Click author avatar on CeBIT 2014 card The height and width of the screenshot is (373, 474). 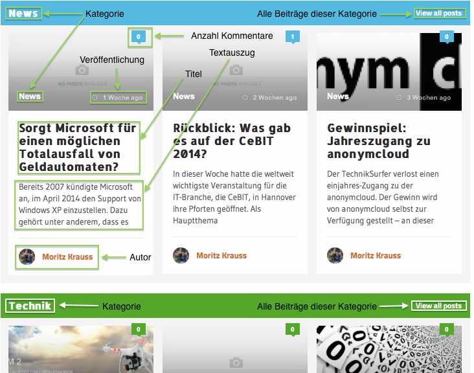181,255
